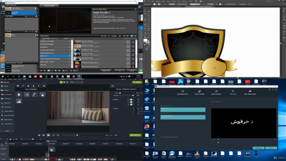Open Cursor Effects in Camtasia
Image resolution: width=286 pixels, height=161 pixels.
point(7,111)
